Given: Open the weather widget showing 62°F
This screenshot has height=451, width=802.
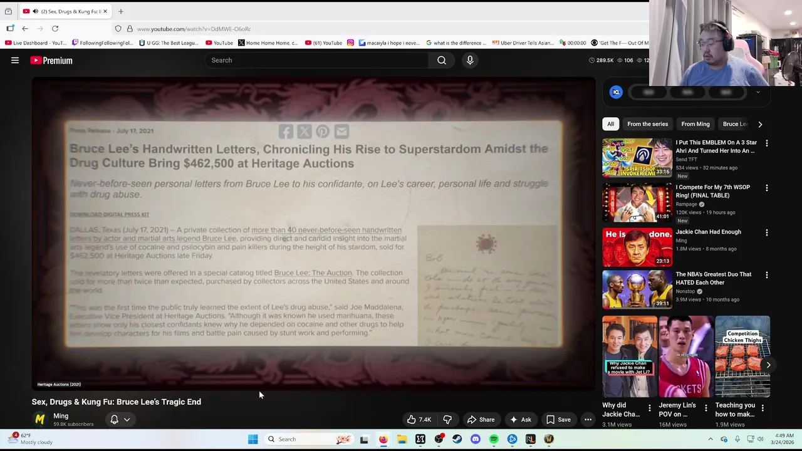Looking at the screenshot, I should click(x=31, y=438).
